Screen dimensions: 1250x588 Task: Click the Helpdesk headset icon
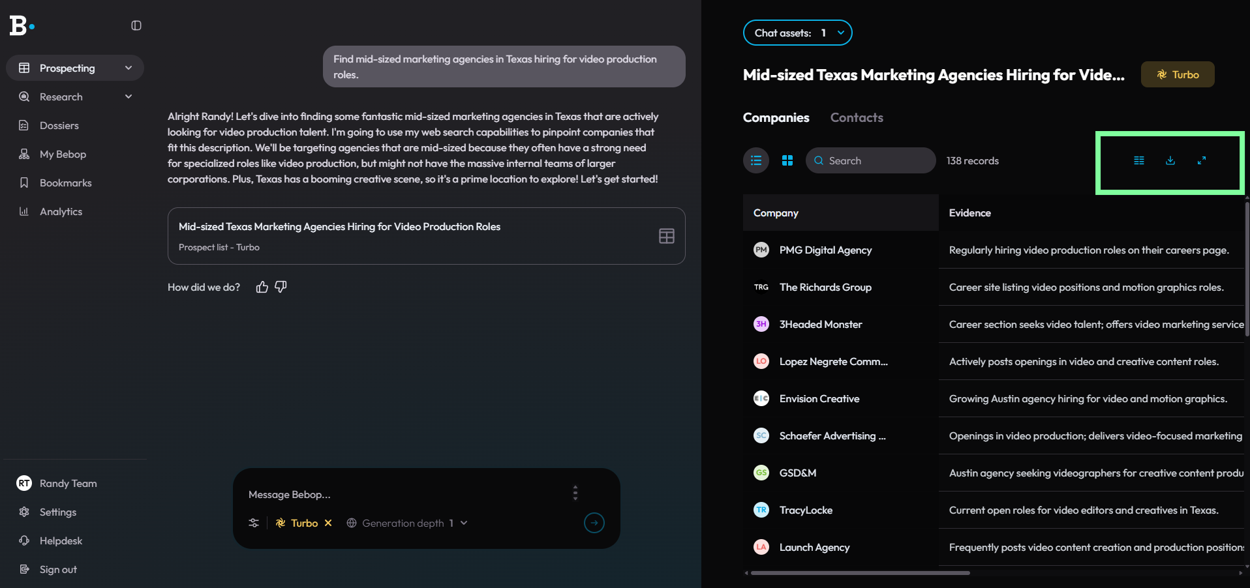pyautogui.click(x=24, y=540)
